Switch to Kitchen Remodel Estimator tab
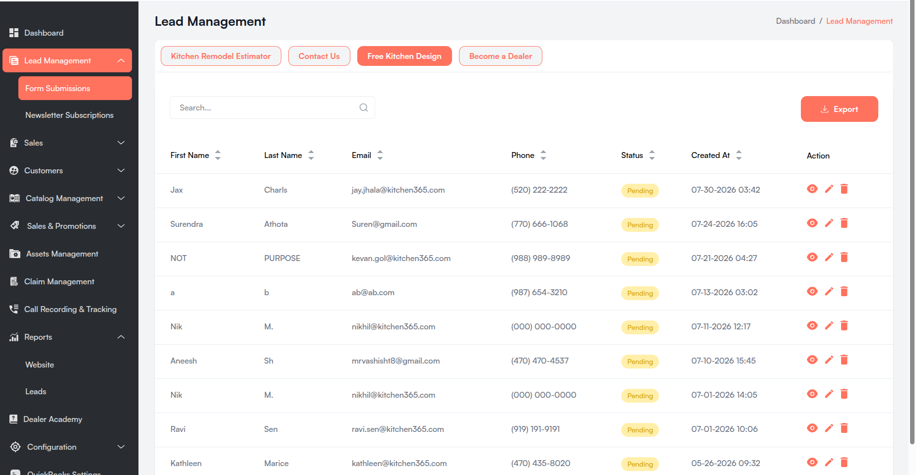This screenshot has width=916, height=475. tap(221, 56)
